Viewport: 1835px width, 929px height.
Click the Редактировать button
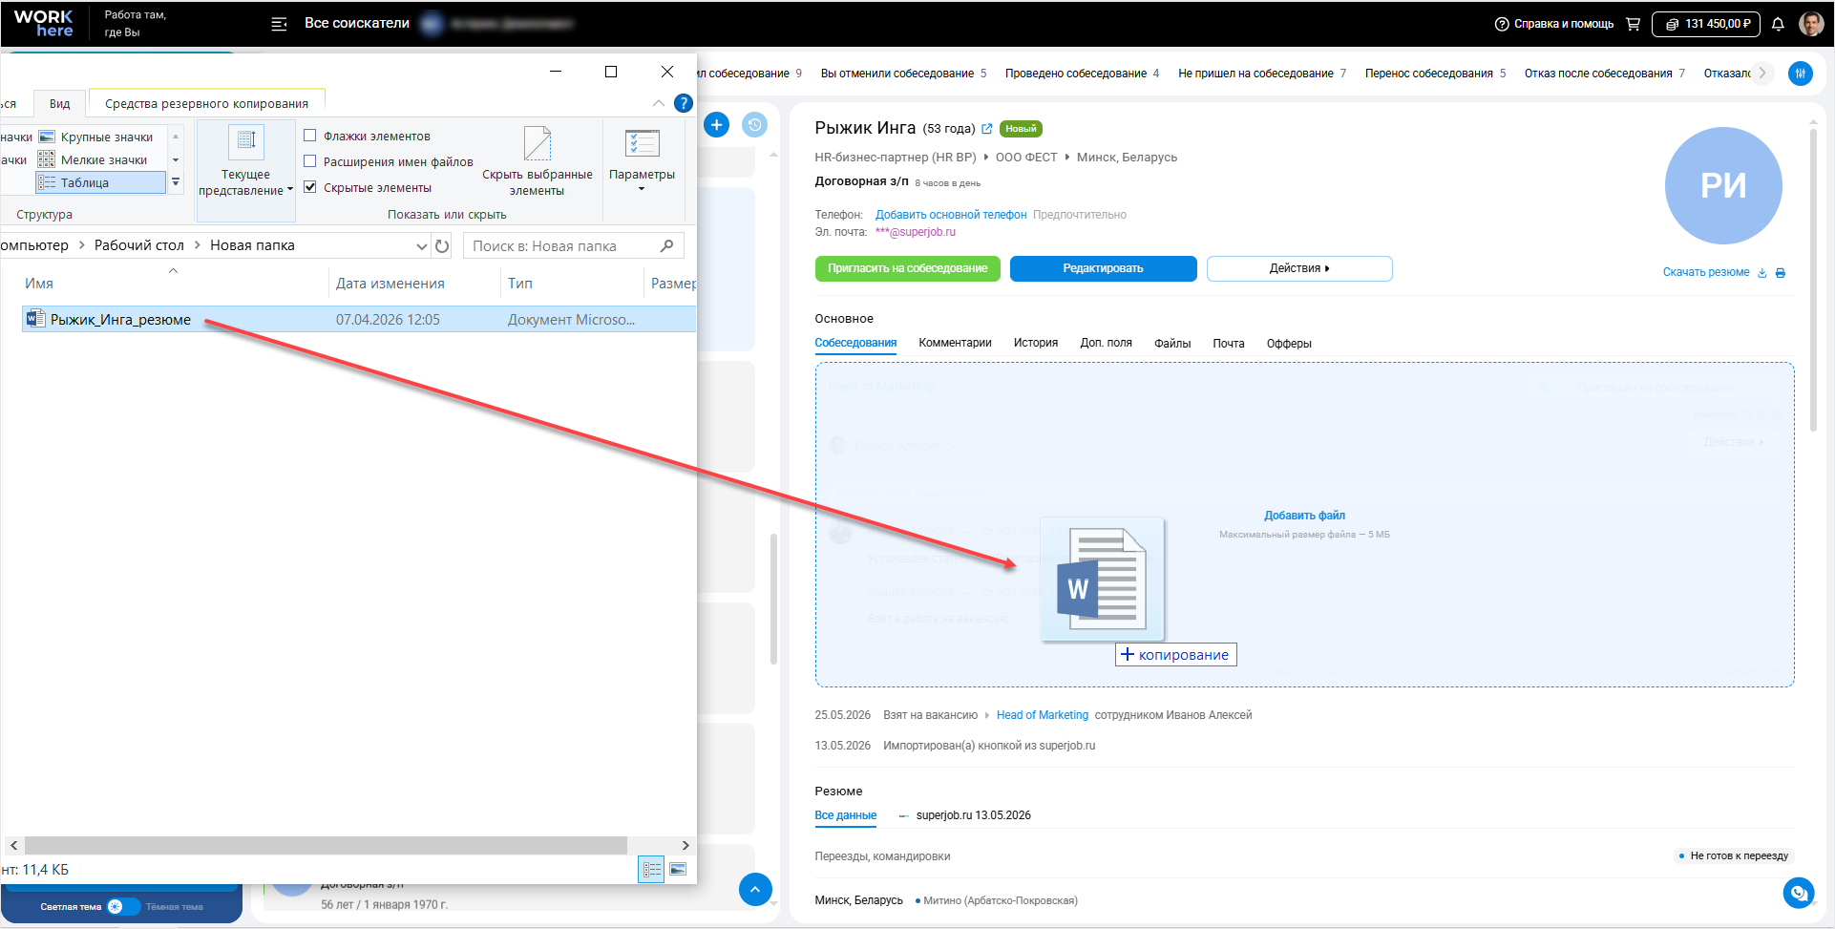tap(1103, 268)
